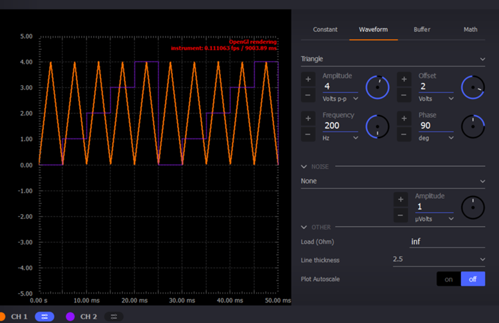The height and width of the screenshot is (323, 499).
Task: Click the Load (Ohm) inf input field
Action: [x=447, y=242]
